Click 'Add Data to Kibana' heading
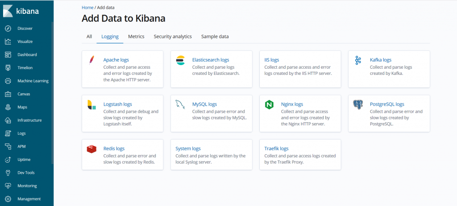 (x=124, y=18)
